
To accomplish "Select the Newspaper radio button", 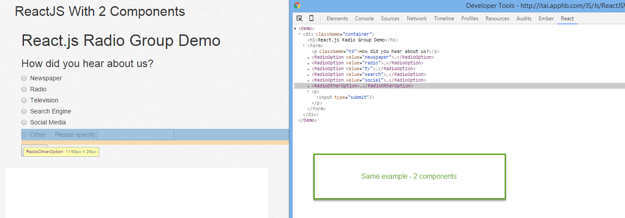I will tap(24, 78).
